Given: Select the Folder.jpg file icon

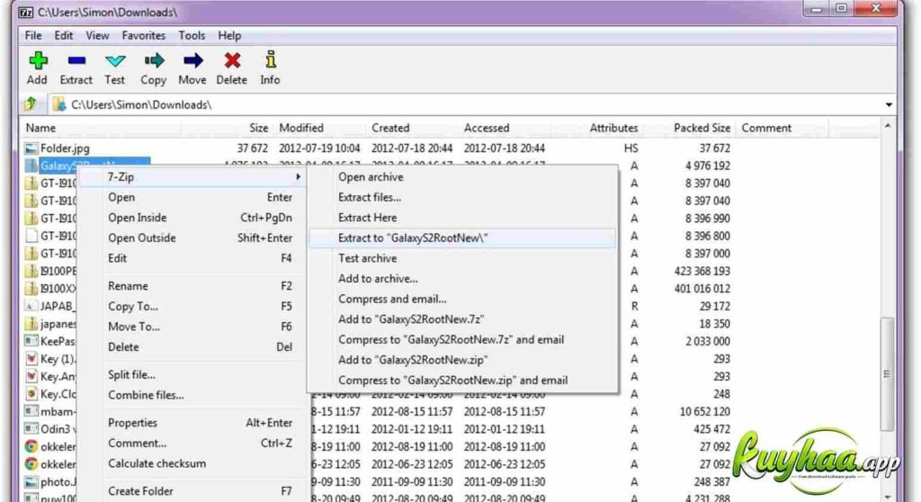Looking at the screenshot, I should tap(31, 148).
